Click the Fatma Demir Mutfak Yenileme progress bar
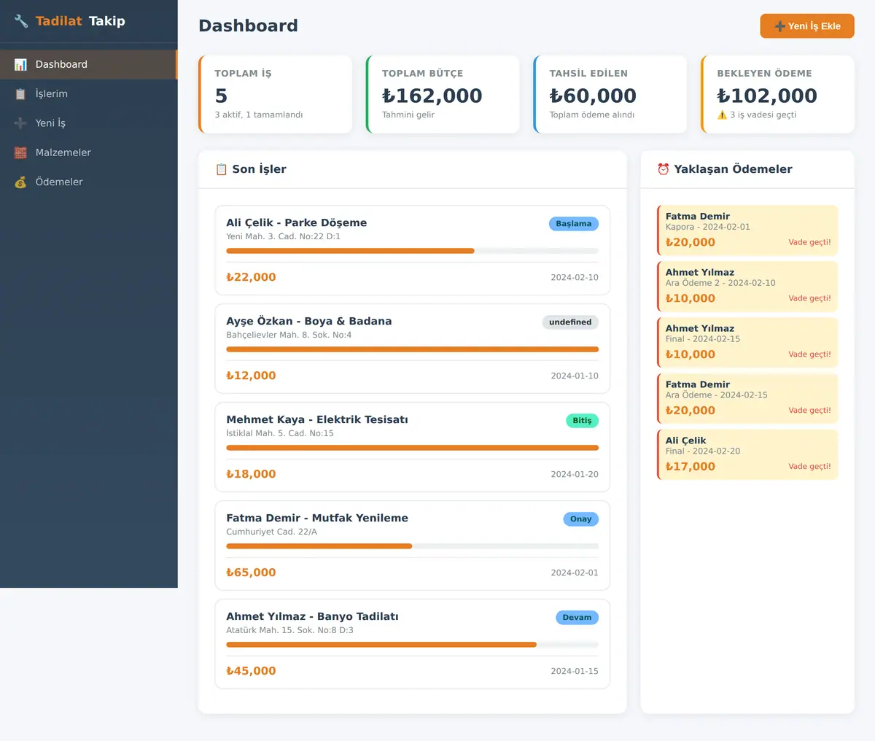Screen dimensions: 875x741 (412, 546)
